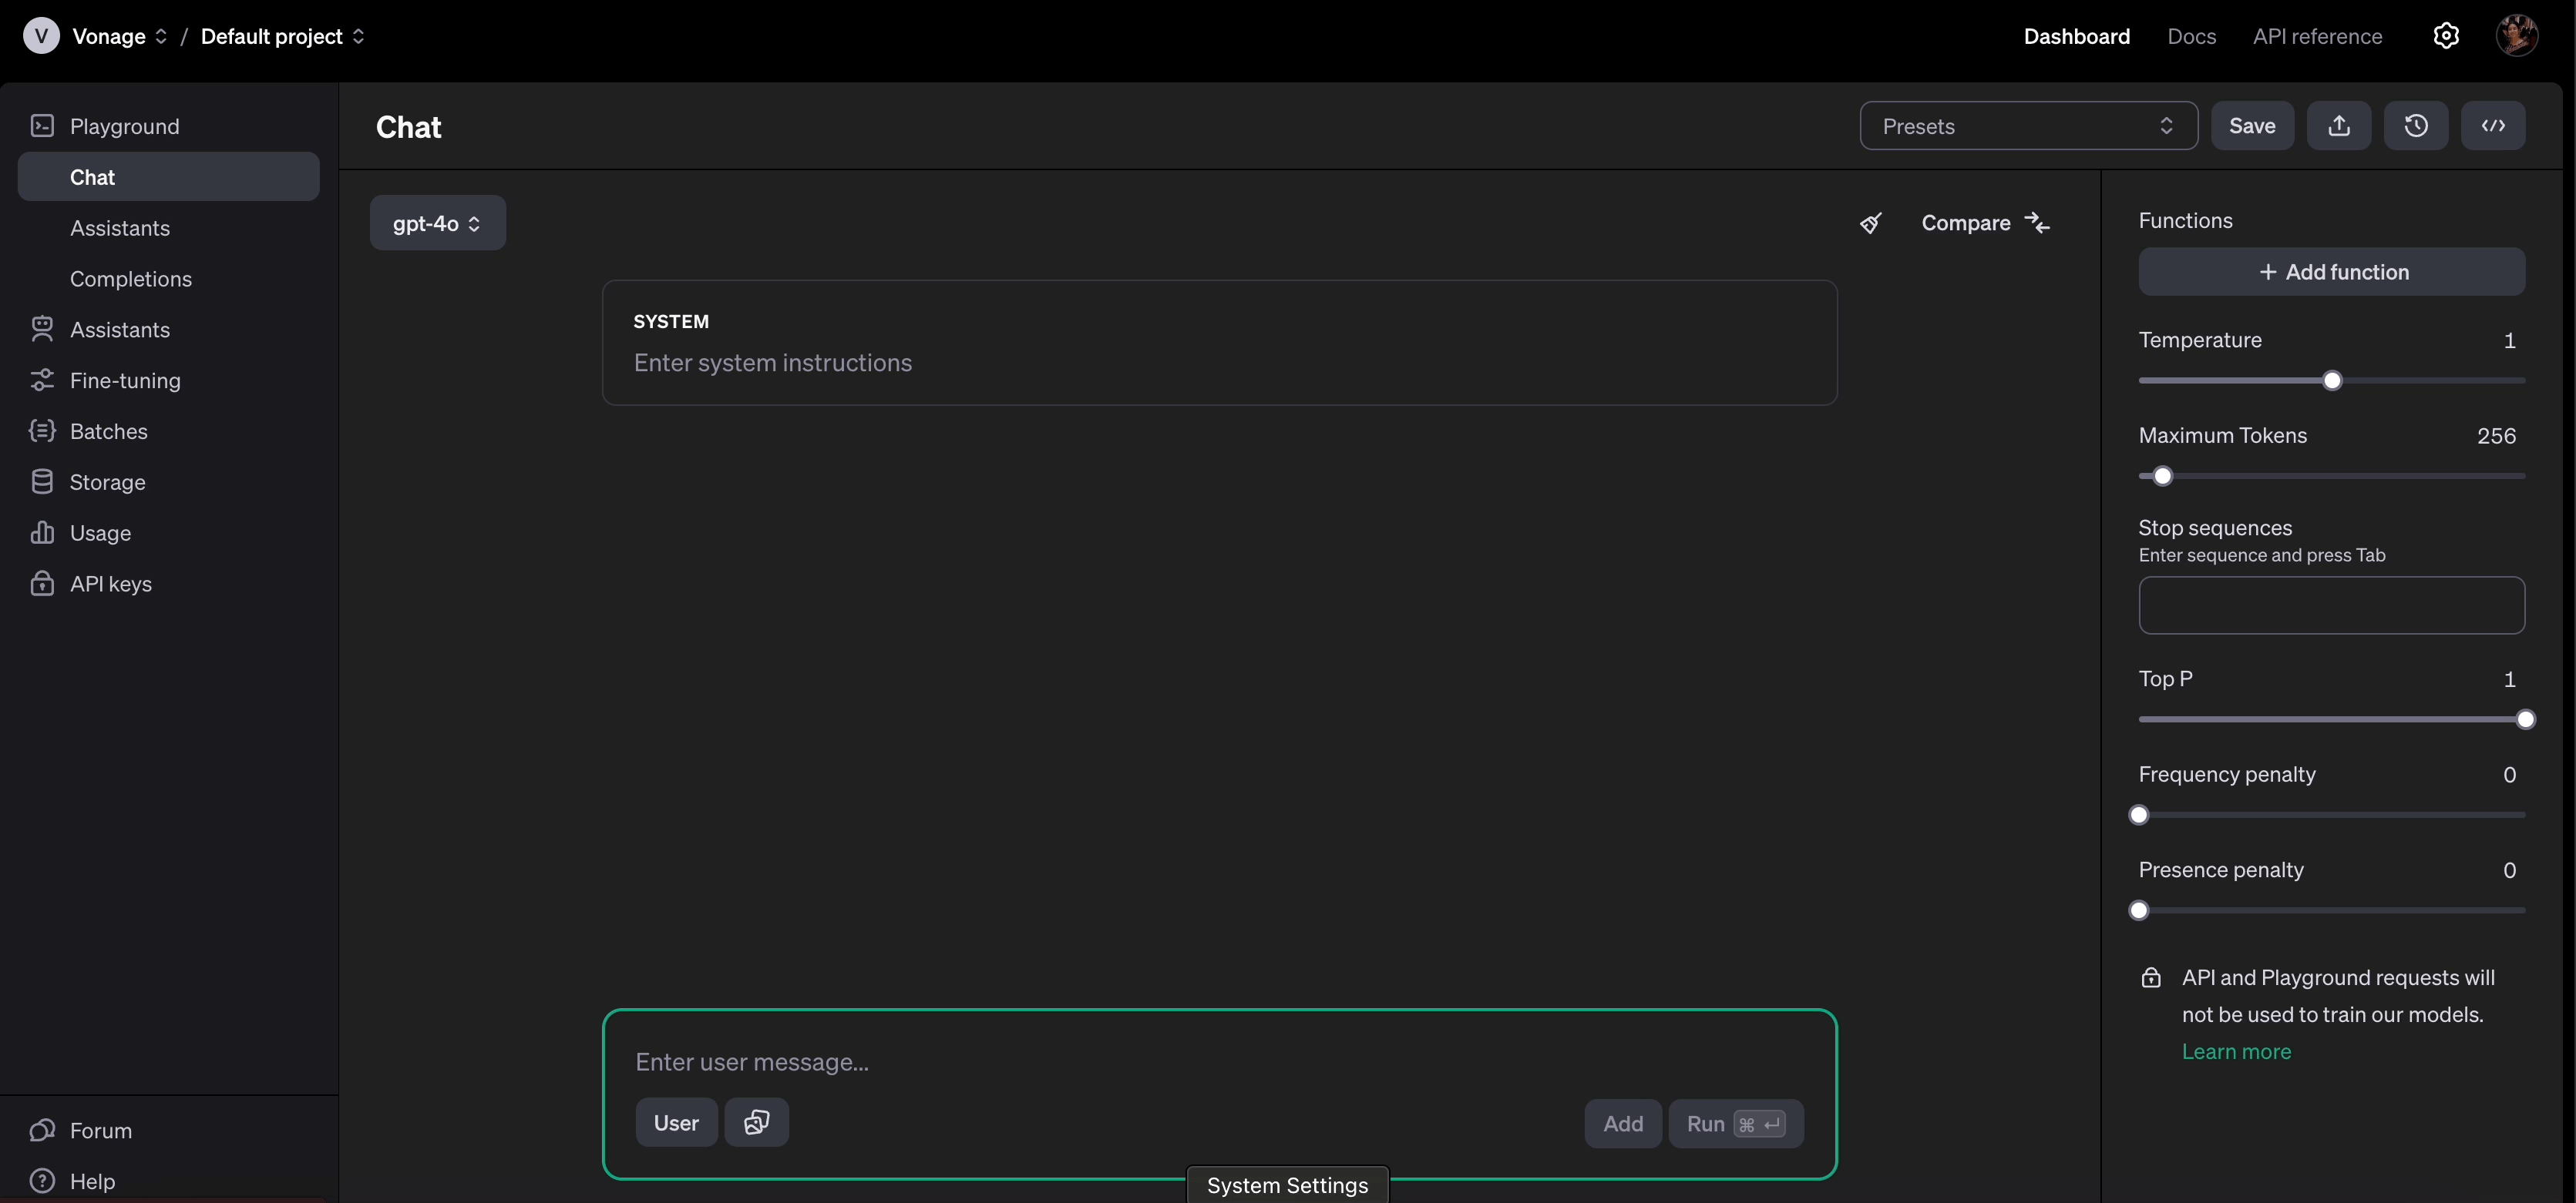Click the user profile avatar
The image size is (2576, 1203).
(2516, 36)
